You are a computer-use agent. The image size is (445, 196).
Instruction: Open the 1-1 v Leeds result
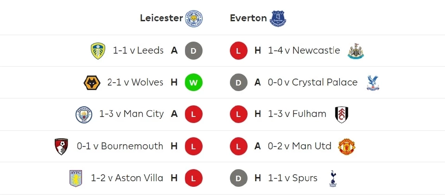138,50
